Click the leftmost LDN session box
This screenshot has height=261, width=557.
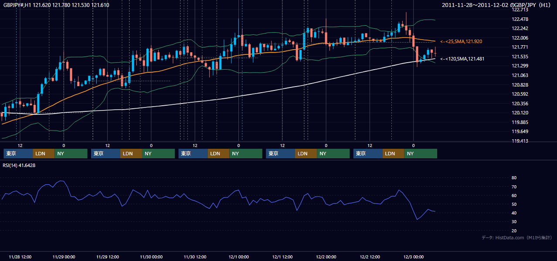click(44, 154)
